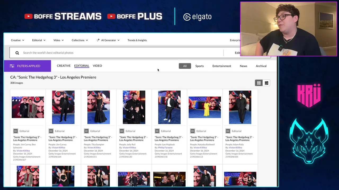Open Jim Carrey and Ben Schwartz thumbnail
Image resolution: width=339 pixels, height=190 pixels.
coord(28,107)
